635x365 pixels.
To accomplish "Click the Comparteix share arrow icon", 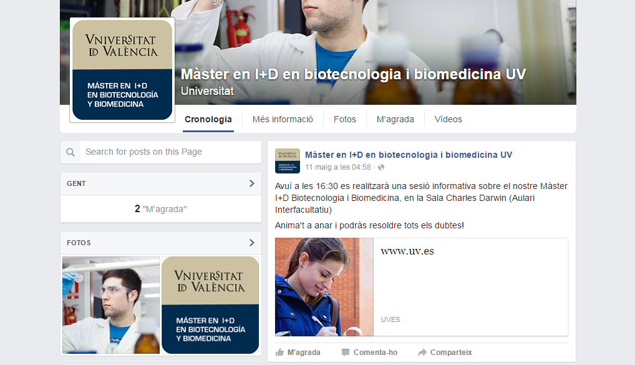I will point(422,353).
